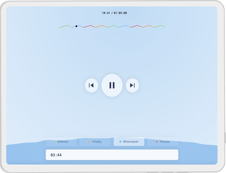Screen dimensions: 226x173
Task: Choose the Tension mood tag
Action: tap(163, 142)
